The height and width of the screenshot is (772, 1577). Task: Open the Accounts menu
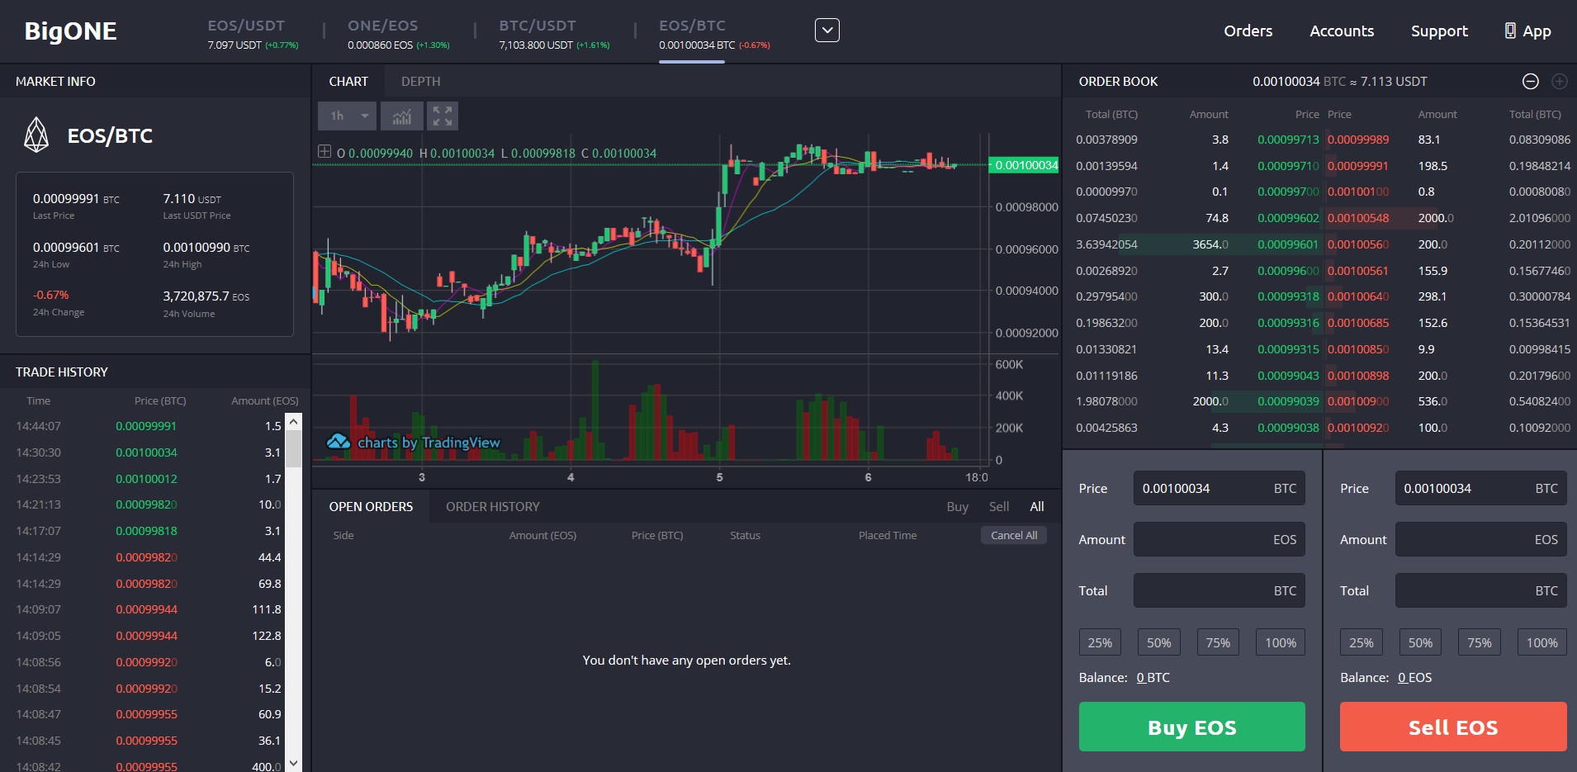(1342, 31)
